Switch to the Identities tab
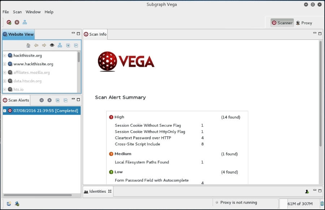The image size is (325, 210). coord(97,191)
